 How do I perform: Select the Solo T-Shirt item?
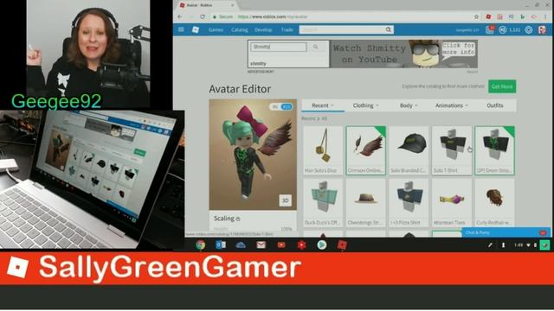coord(452,150)
